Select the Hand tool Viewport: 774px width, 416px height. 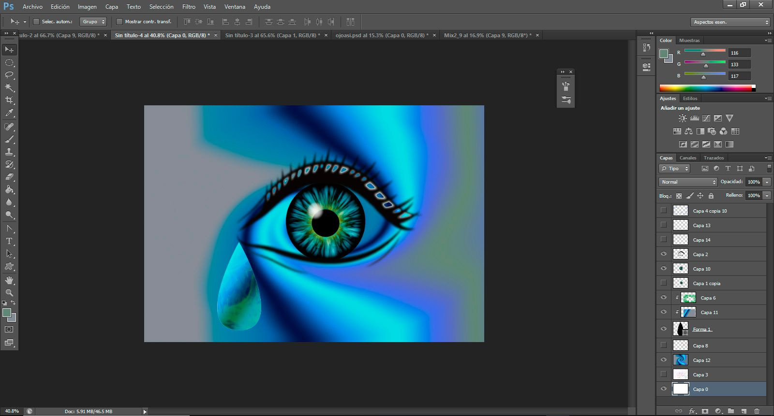[x=9, y=280]
